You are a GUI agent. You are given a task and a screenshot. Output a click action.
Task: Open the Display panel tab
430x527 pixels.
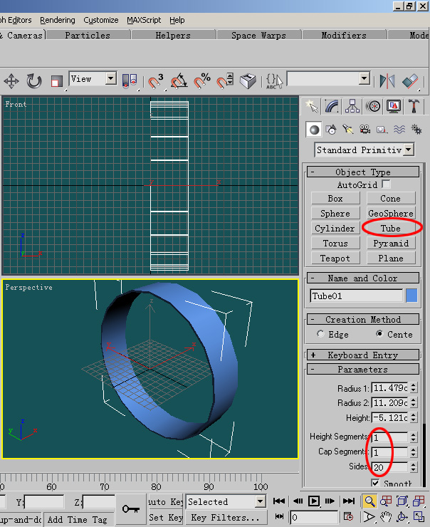click(394, 107)
